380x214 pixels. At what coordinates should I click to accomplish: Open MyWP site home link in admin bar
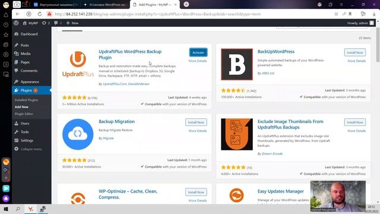pos(30,23)
